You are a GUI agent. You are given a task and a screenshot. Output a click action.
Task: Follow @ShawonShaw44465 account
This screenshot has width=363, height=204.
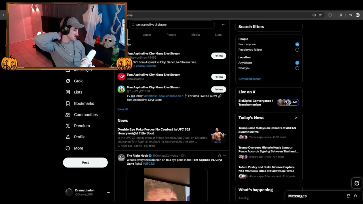[219, 56]
